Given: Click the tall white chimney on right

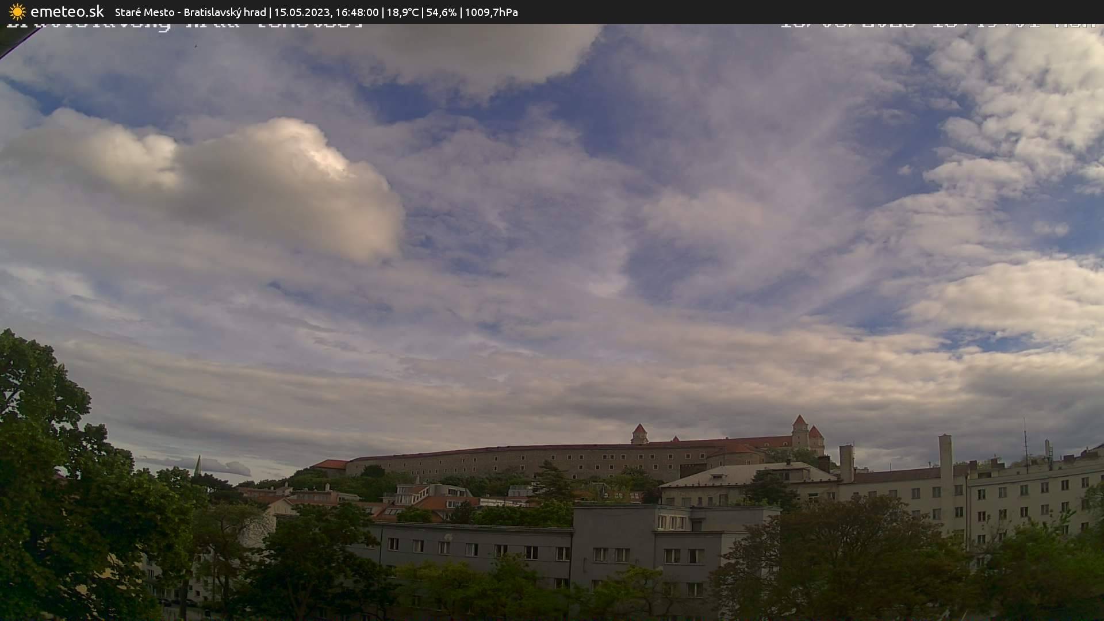Looking at the screenshot, I should click(945, 457).
